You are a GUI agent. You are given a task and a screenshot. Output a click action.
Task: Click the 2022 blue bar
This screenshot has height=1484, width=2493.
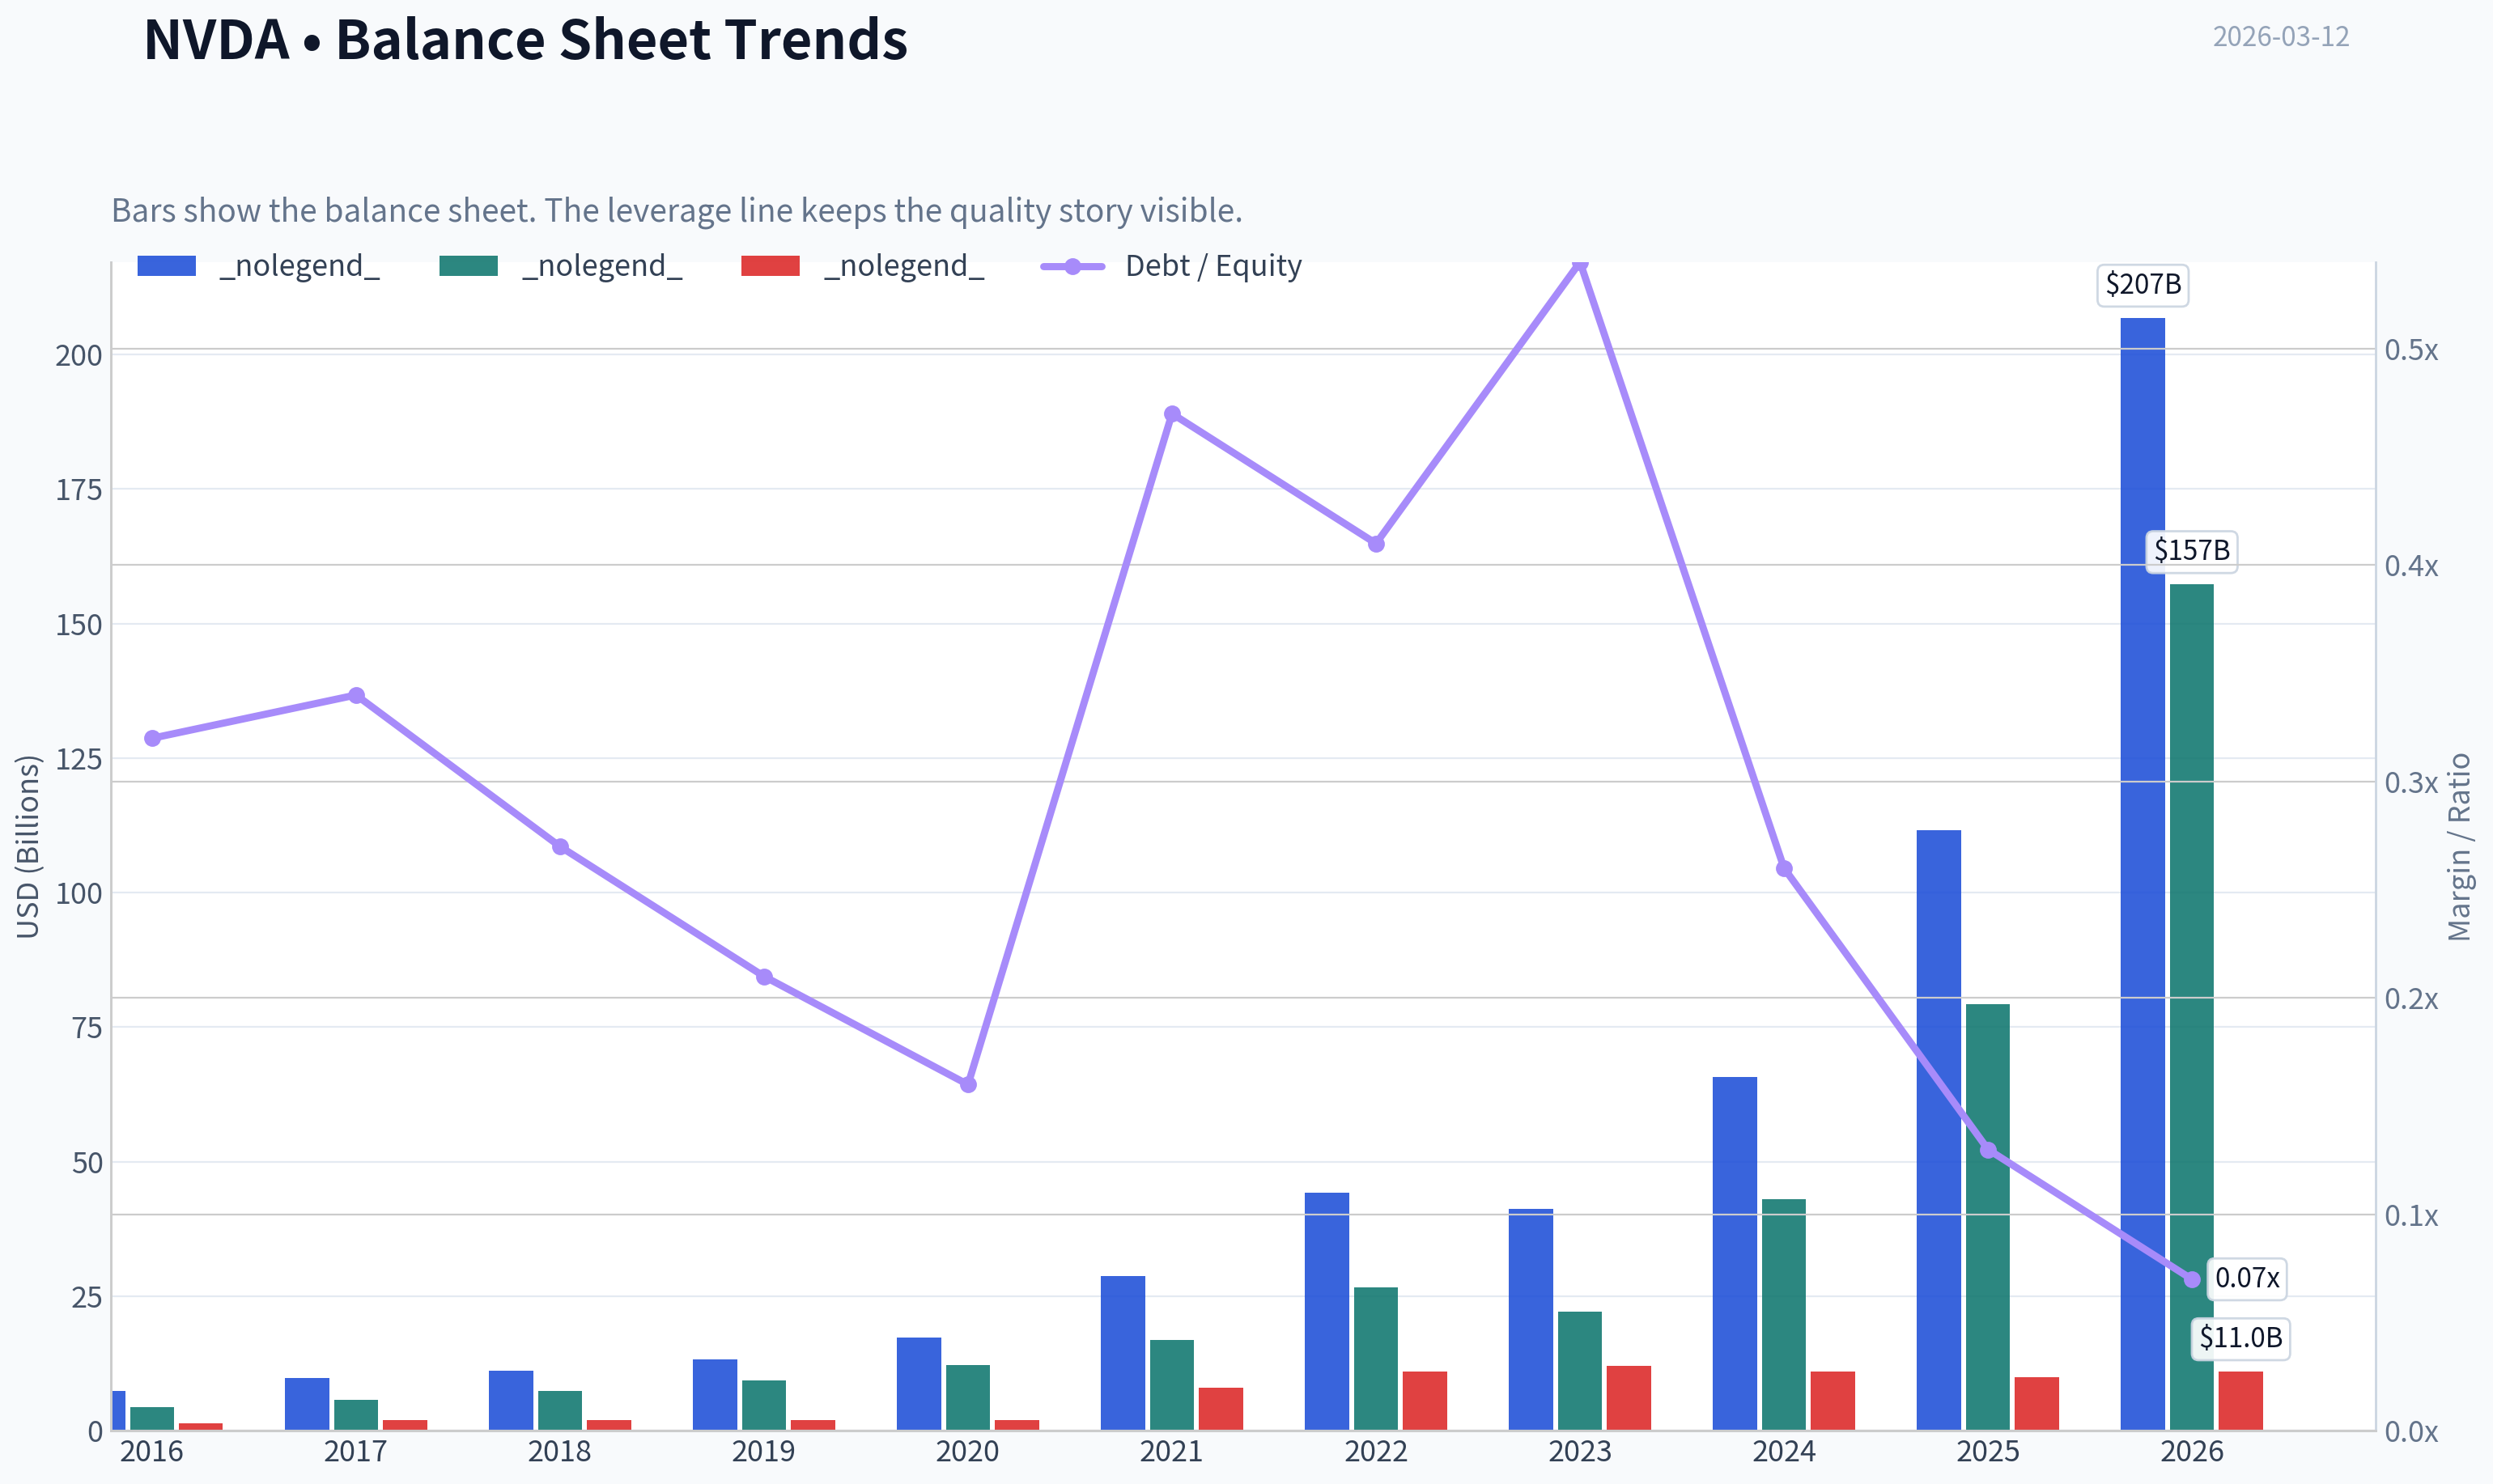tap(1327, 1311)
